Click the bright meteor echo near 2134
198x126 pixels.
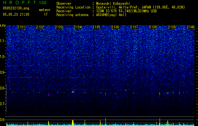73,92
